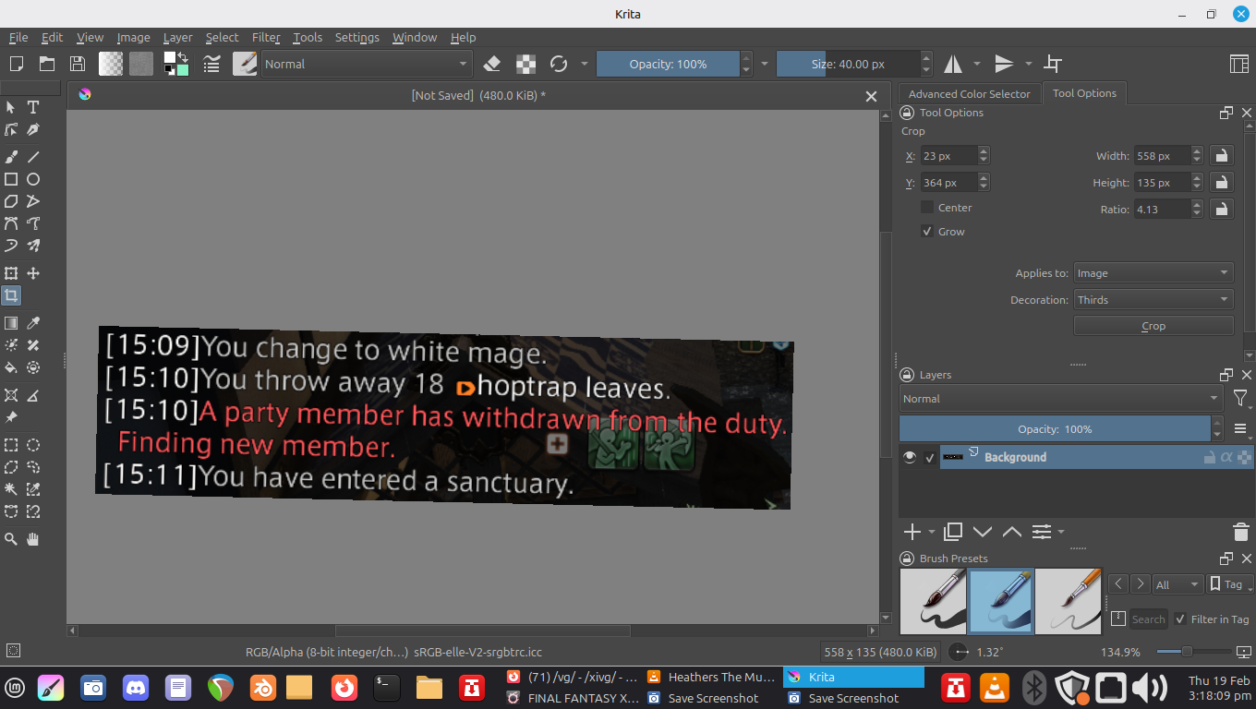The height and width of the screenshot is (709, 1256).
Task: Open layer properties icon
Action: (1042, 532)
